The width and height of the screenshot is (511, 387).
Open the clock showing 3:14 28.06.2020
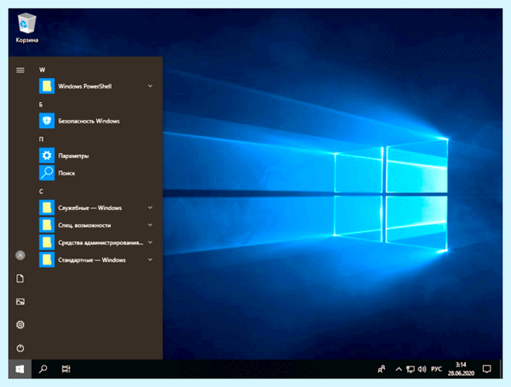click(461, 369)
